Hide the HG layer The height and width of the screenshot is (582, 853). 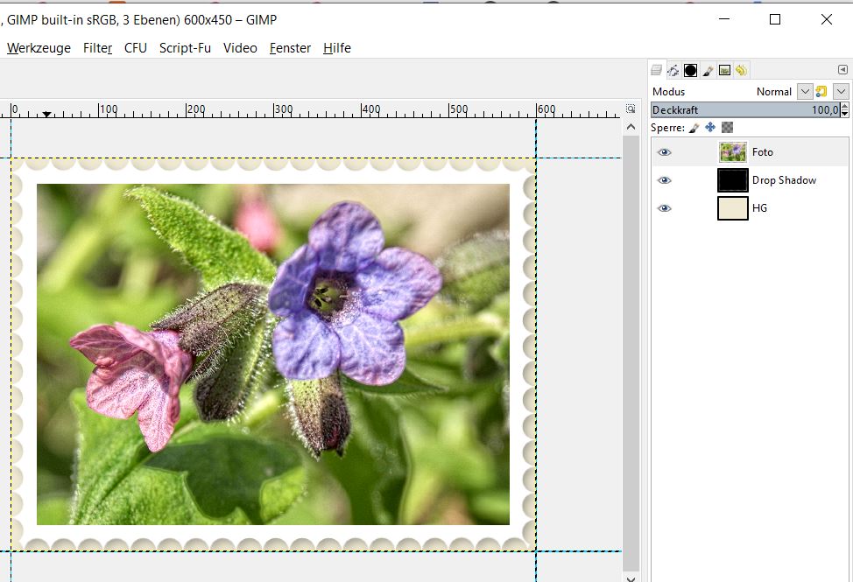click(x=665, y=208)
